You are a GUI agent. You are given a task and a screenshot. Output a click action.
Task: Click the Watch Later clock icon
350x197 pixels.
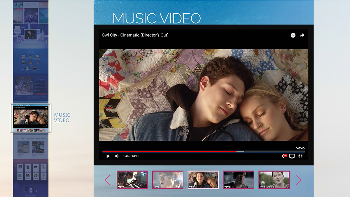pyautogui.click(x=293, y=35)
